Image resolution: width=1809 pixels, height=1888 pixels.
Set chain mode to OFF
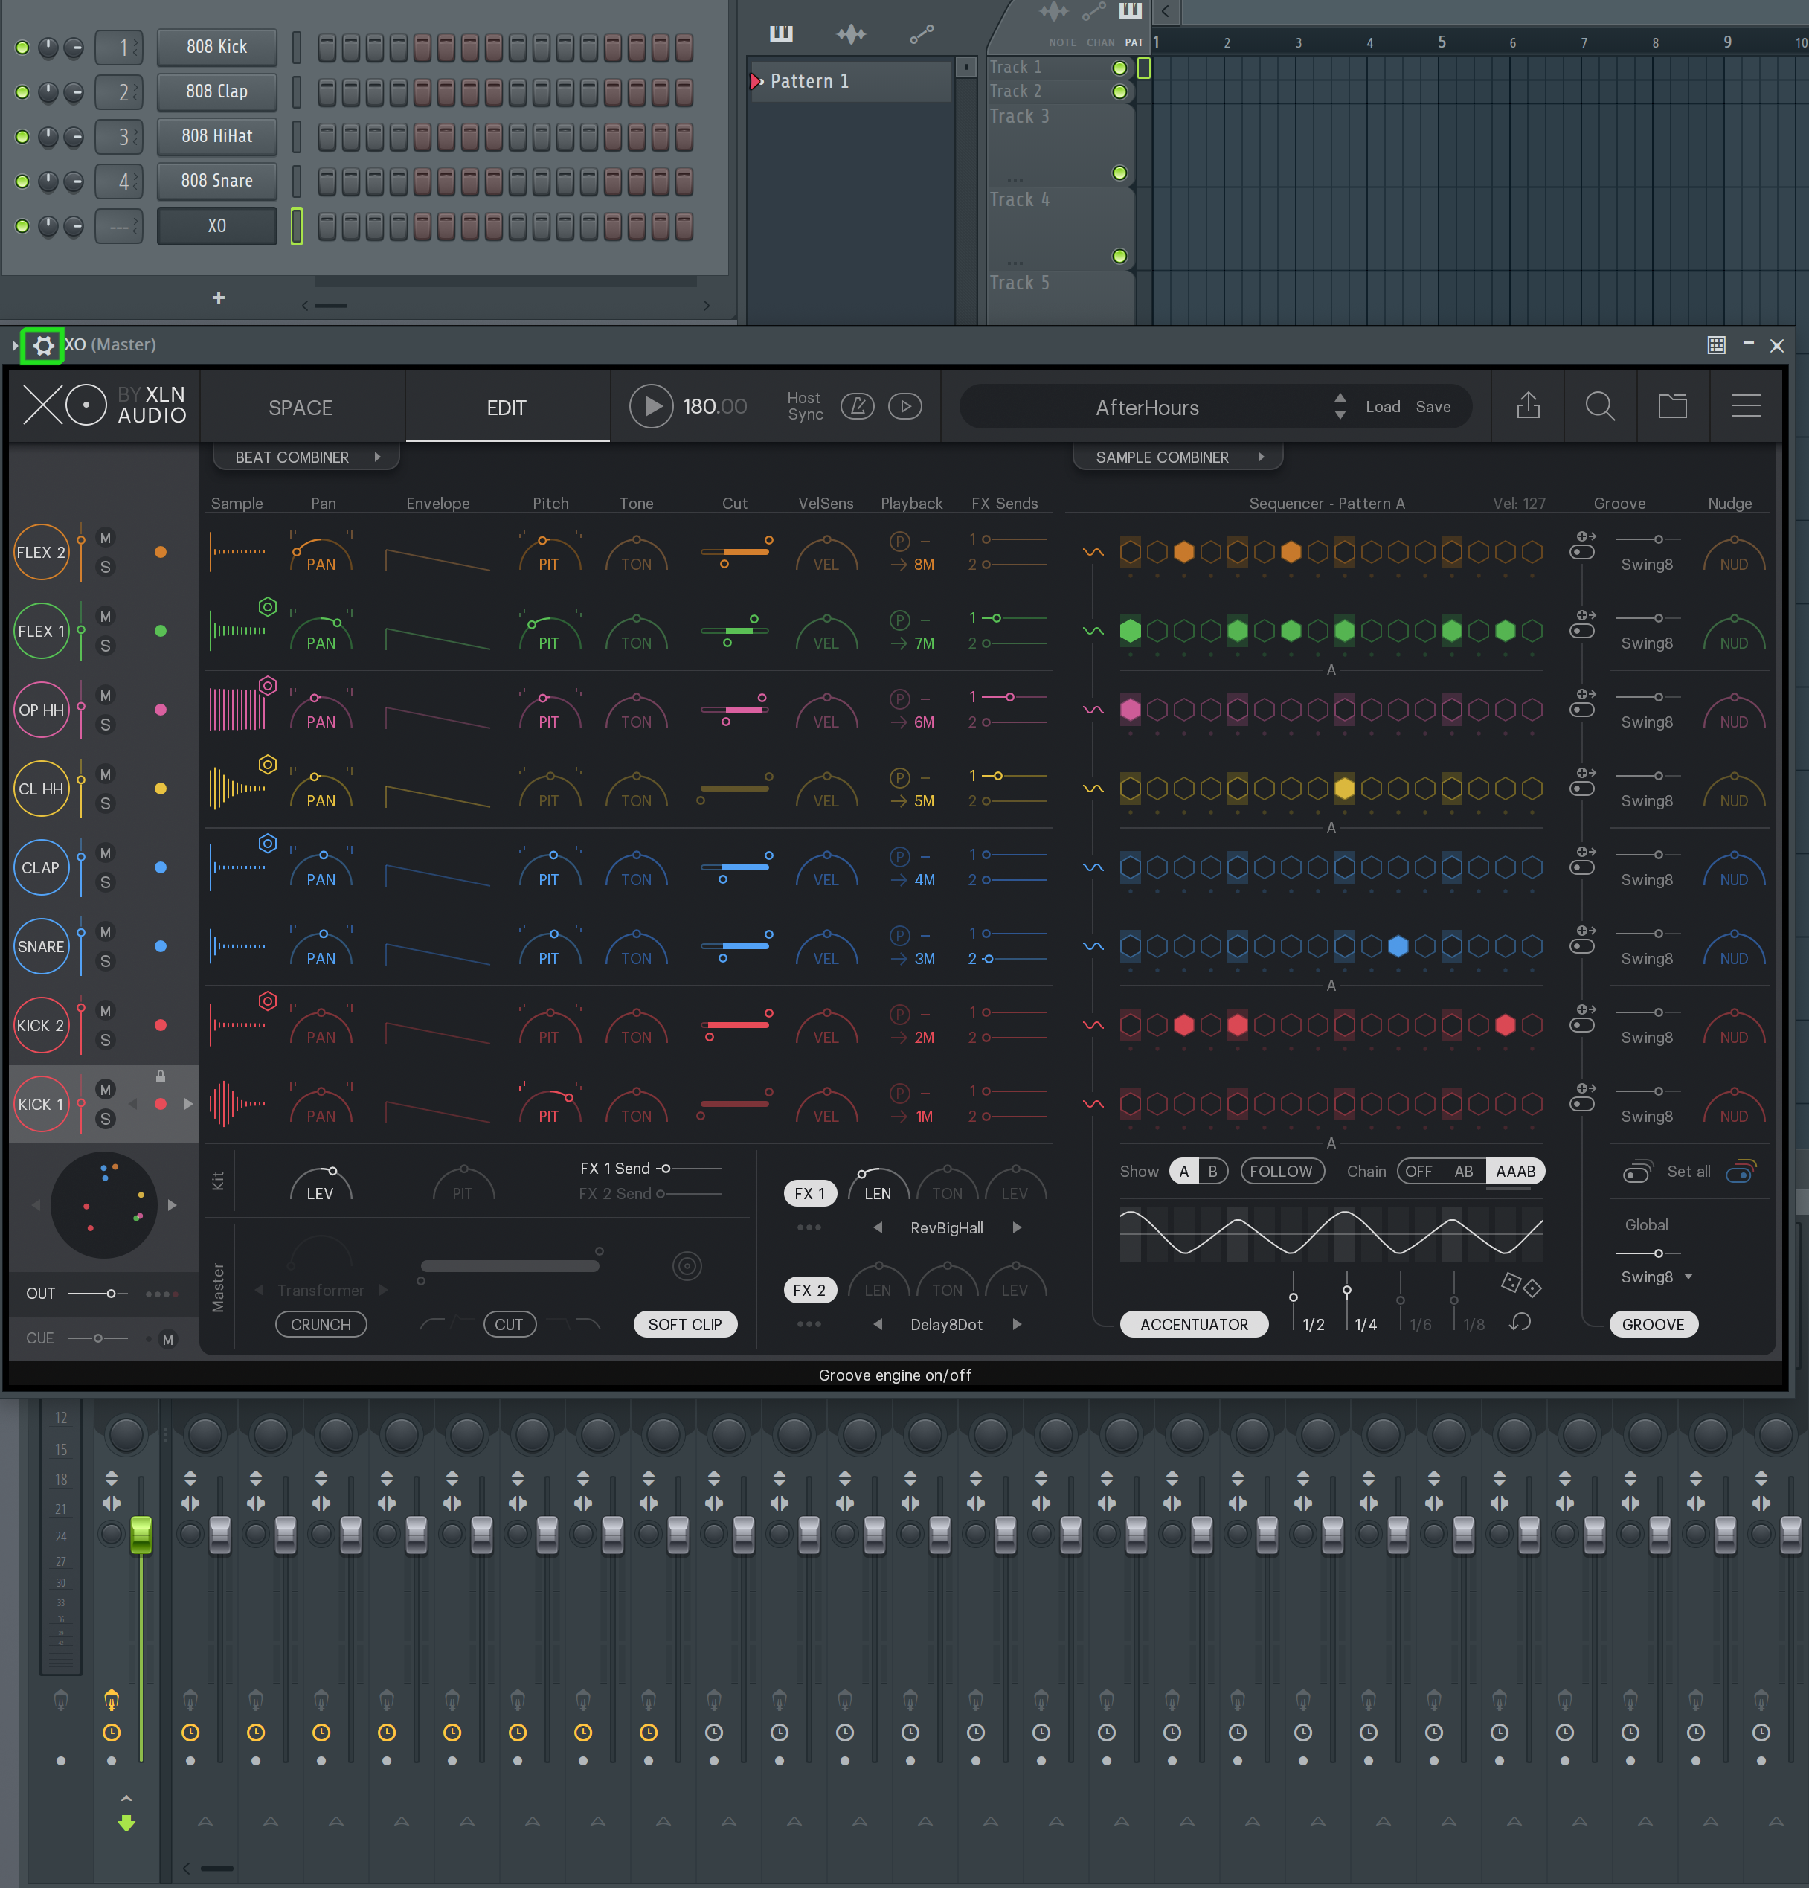pos(1418,1172)
